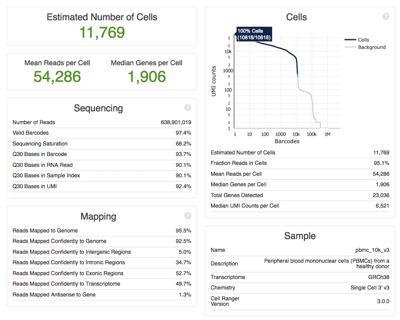Click the Cell Ranger Version value 3.0.0
Screen dimensions: 400x320
coord(383,301)
